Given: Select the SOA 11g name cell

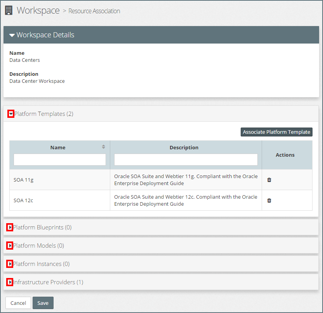Looking at the screenshot, I should point(24,180).
